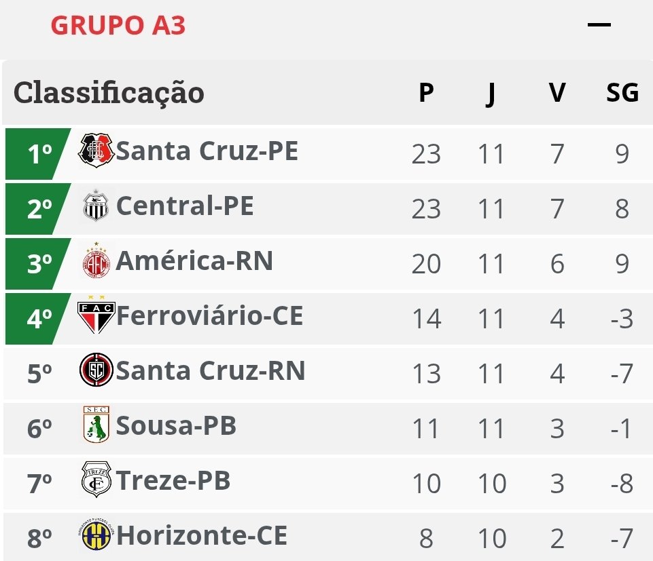Open the Santa Cruz-PE team name
Screen dimensions: 653x561
click(207, 151)
